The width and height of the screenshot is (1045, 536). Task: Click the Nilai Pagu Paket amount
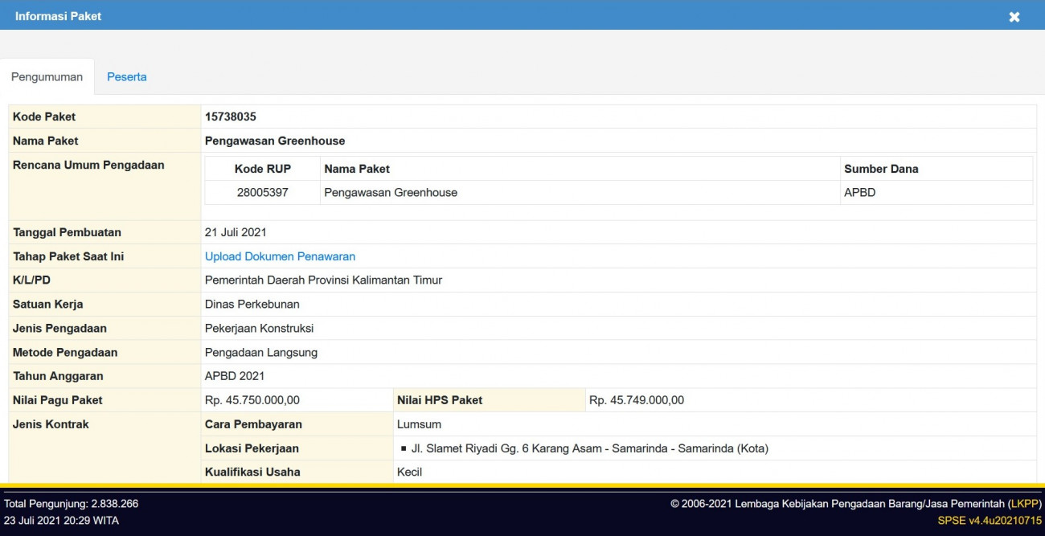coord(252,400)
